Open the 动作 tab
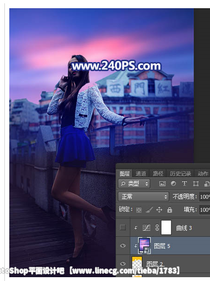210x281 pixels. (203, 173)
